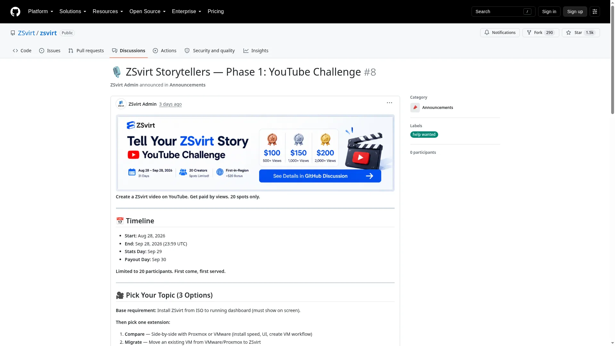Viewport: 615px width, 346px height.
Task: Click the Timeline heading
Action: tap(140, 221)
